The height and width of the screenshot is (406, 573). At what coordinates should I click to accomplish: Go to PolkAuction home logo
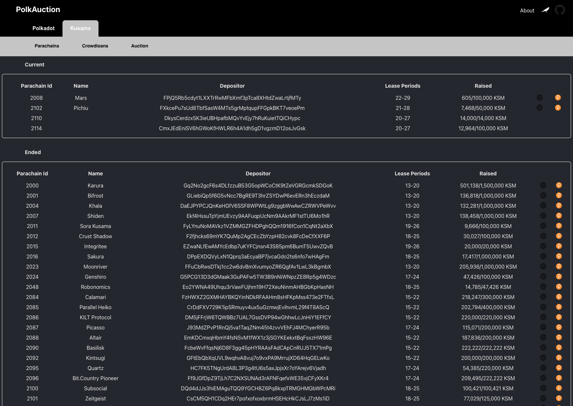(x=38, y=9)
